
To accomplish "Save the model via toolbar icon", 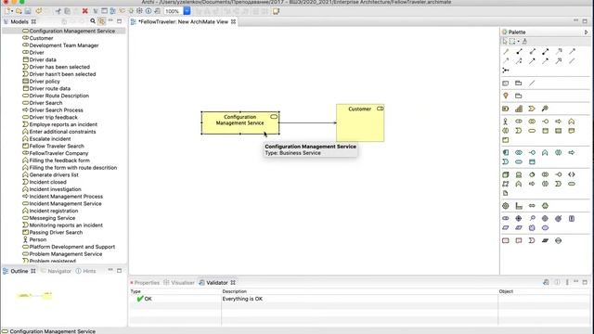I will [28, 11].
